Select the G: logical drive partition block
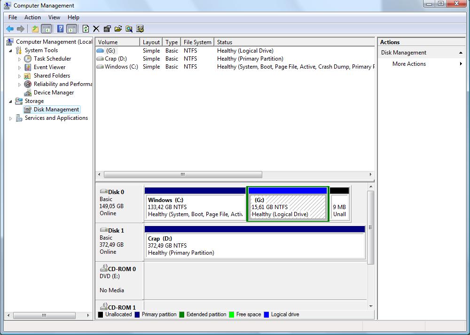The height and width of the screenshot is (335, 470). (x=288, y=207)
